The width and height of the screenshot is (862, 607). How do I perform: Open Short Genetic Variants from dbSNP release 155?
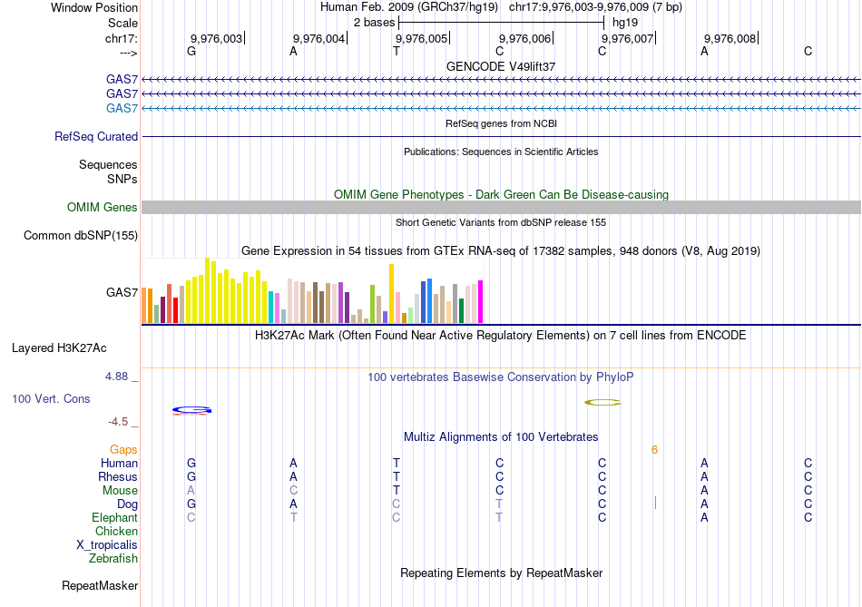(x=501, y=222)
